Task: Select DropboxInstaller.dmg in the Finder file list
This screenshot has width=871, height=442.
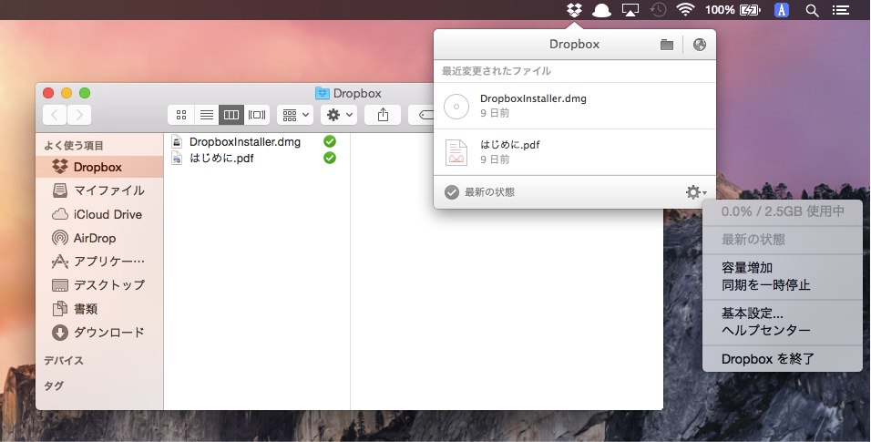Action: 245,142
